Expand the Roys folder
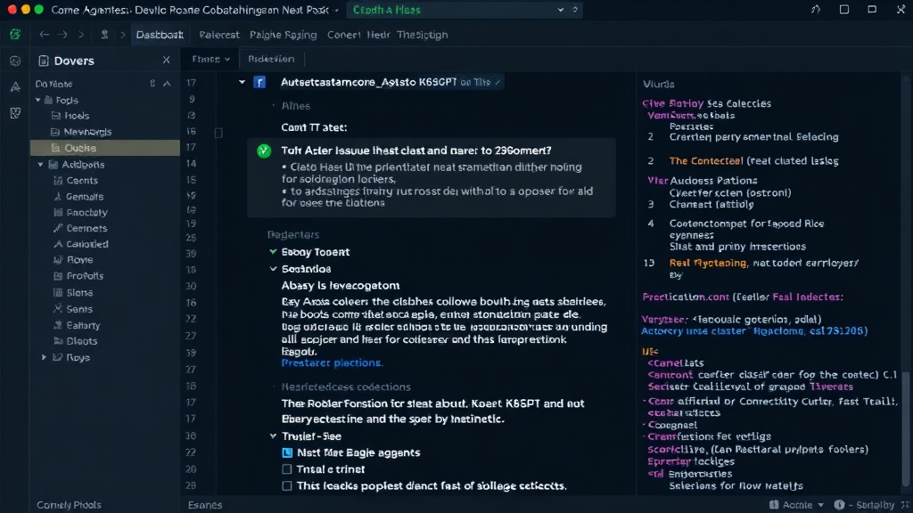This screenshot has height=513, width=913. (x=44, y=357)
